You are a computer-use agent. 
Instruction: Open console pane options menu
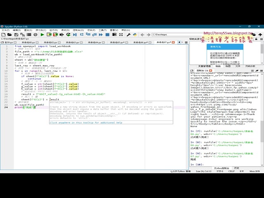click(261, 71)
